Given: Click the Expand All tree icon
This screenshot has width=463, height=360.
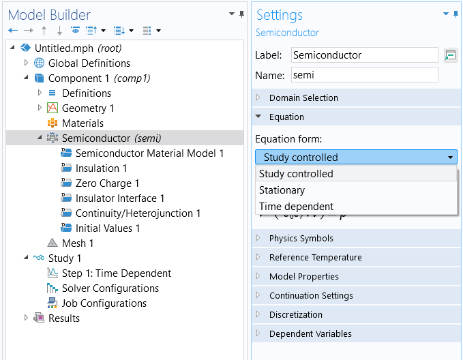Looking at the screenshot, I should (119, 31).
